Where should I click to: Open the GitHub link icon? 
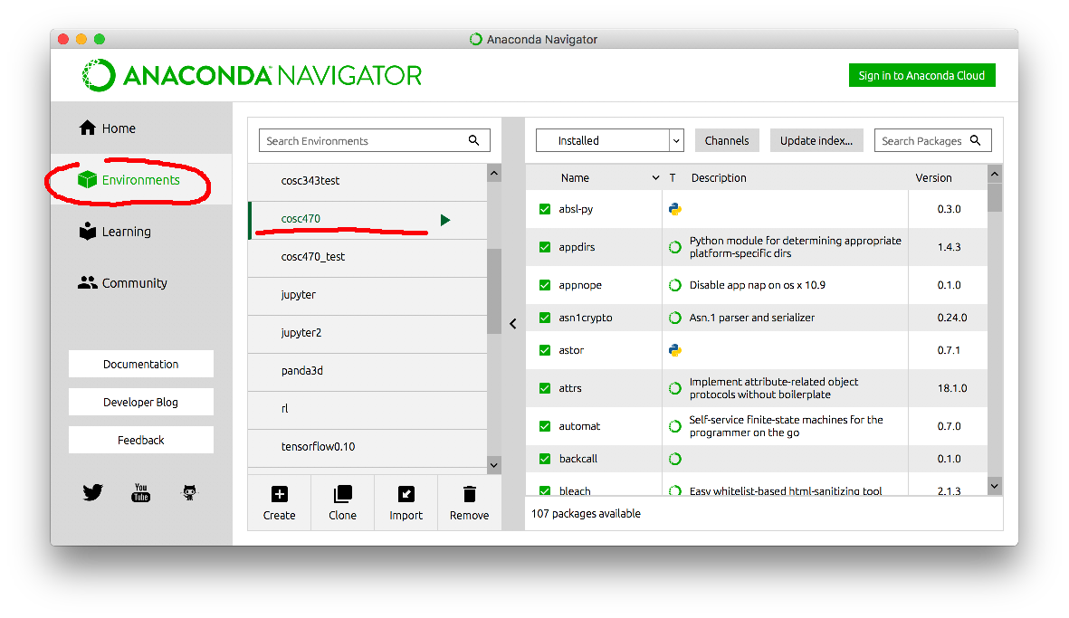(189, 492)
